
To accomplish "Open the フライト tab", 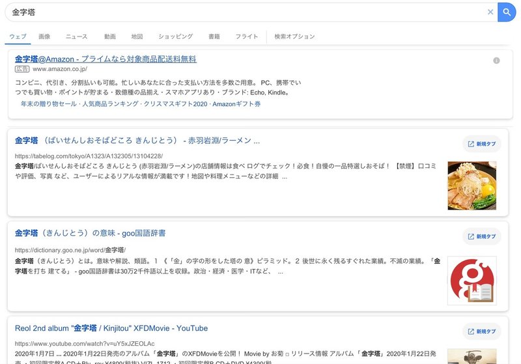I will pyautogui.click(x=247, y=36).
